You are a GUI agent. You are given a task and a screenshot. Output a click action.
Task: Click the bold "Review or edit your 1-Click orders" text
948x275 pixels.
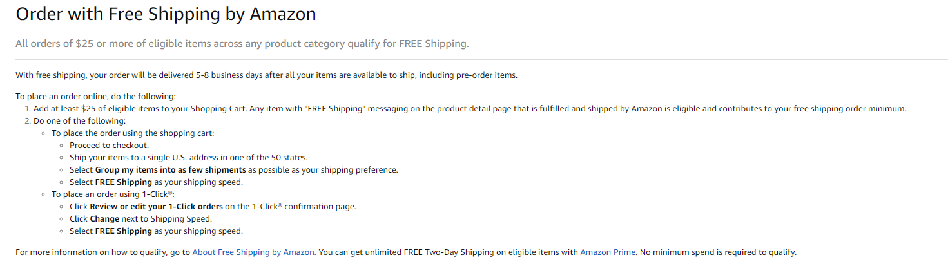157,207
